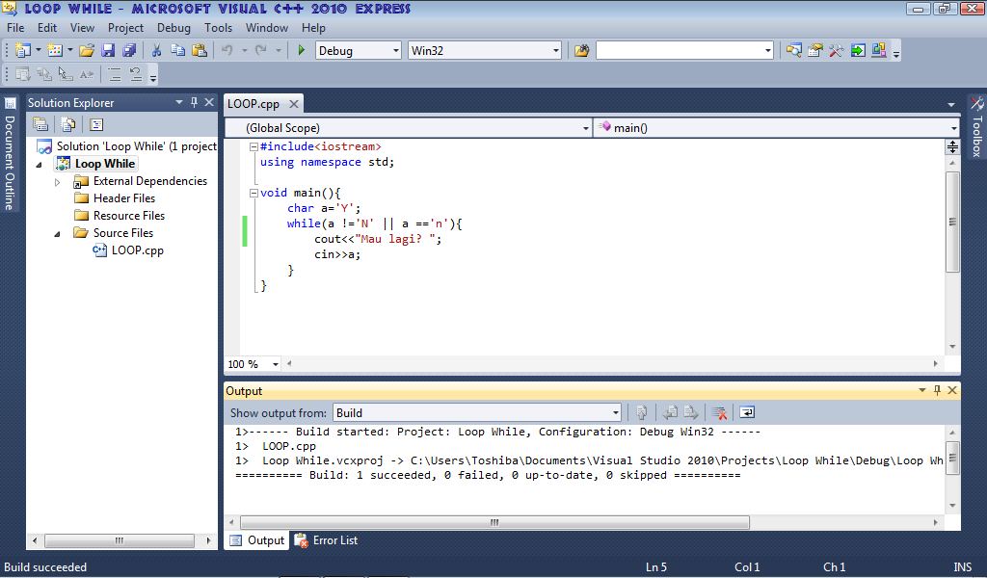Open the 100 % zoom dropdown
This screenshot has width=987, height=578.
click(x=275, y=364)
